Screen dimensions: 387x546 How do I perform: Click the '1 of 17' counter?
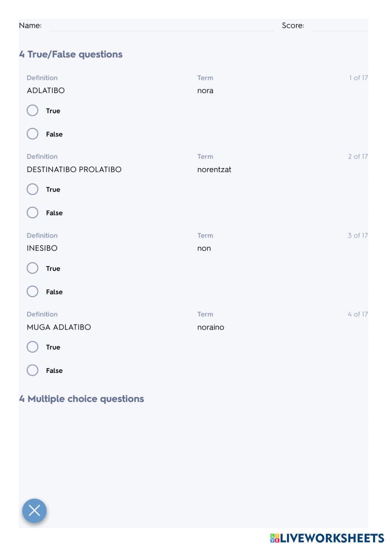coord(358,78)
